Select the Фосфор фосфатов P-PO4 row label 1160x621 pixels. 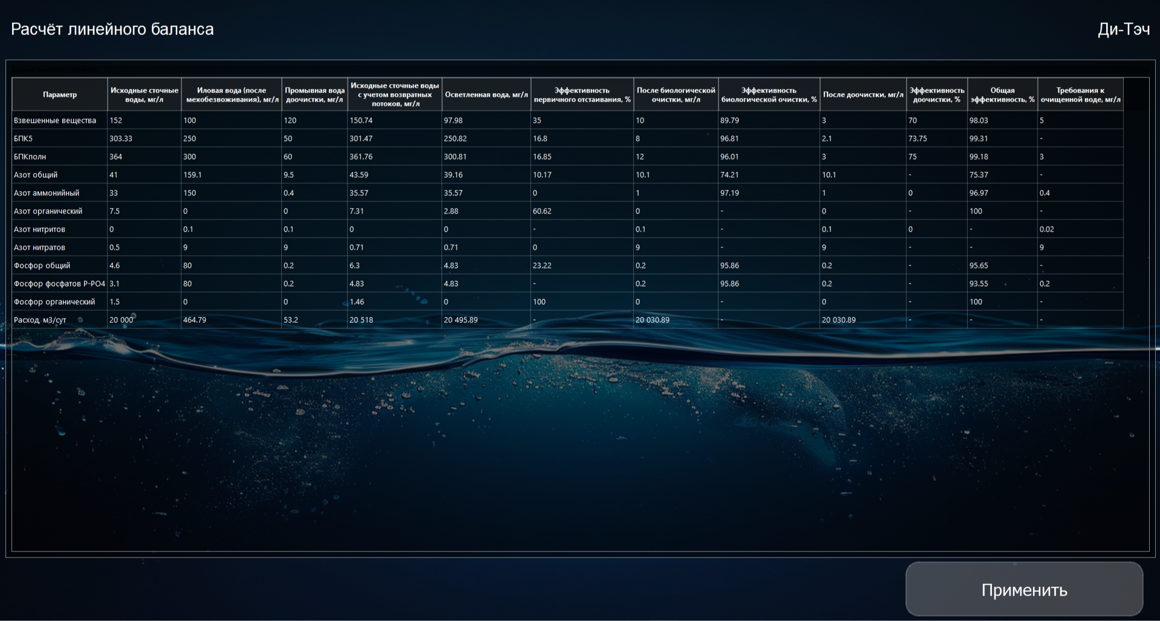(59, 284)
